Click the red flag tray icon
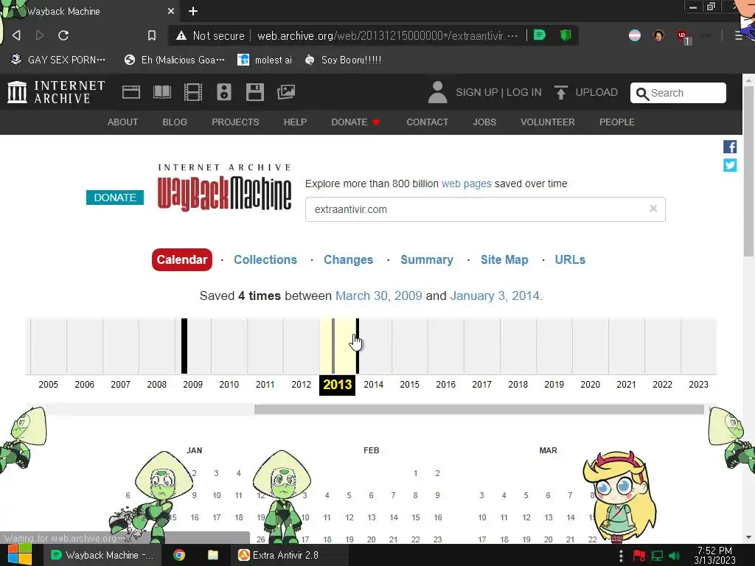This screenshot has height=566, width=755. [639, 556]
